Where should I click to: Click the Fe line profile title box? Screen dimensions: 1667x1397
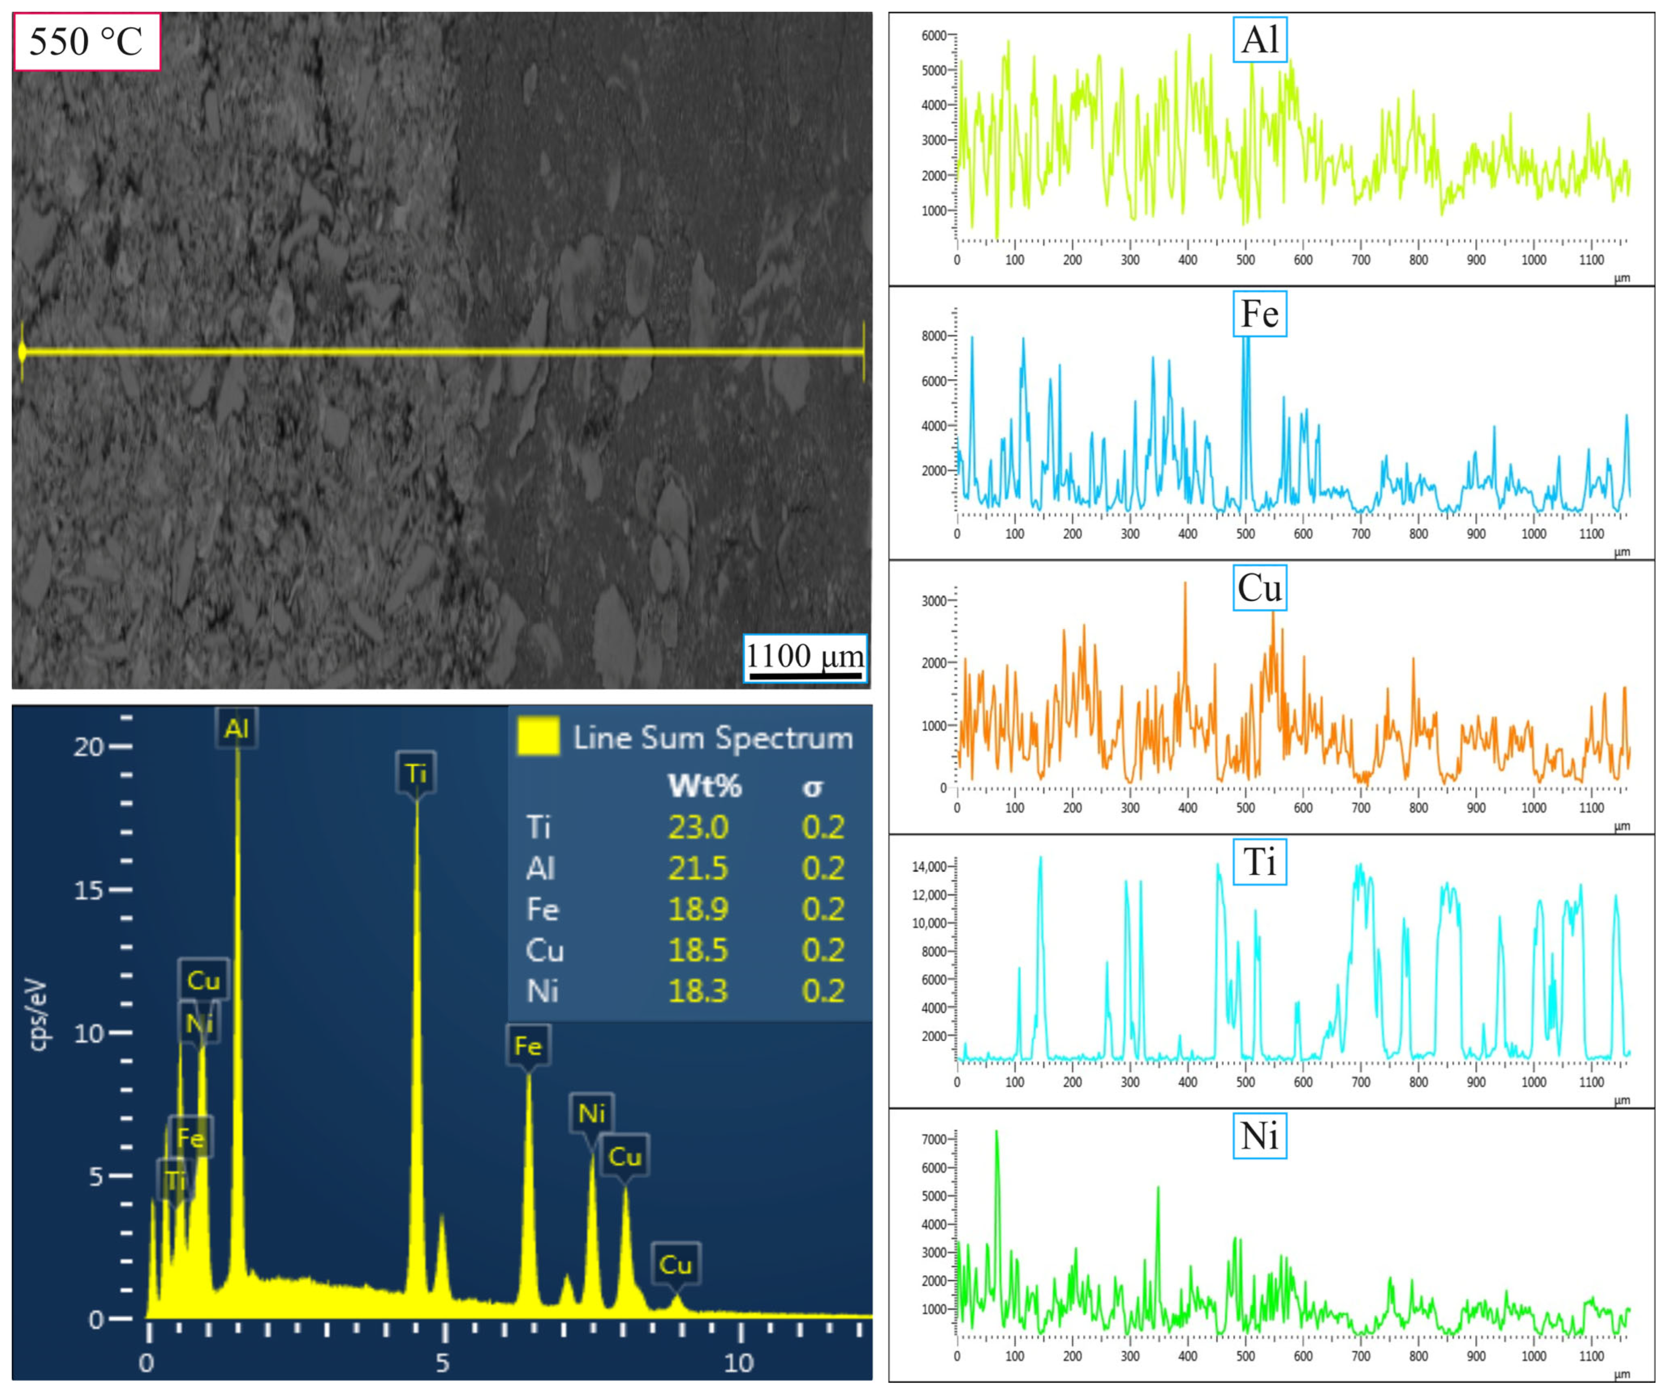[x=1260, y=314]
